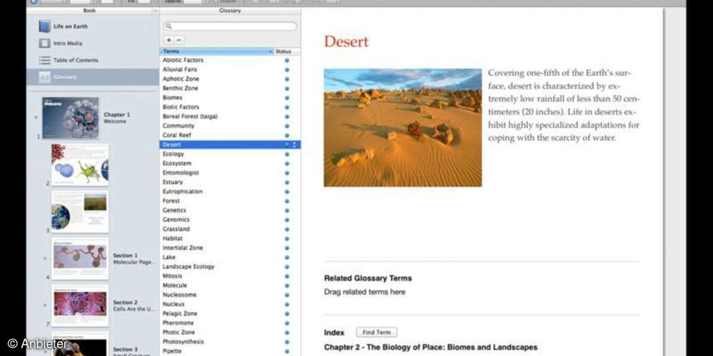Select the Glossary item in the Book sidebar
The image size is (713, 356).
(92, 77)
